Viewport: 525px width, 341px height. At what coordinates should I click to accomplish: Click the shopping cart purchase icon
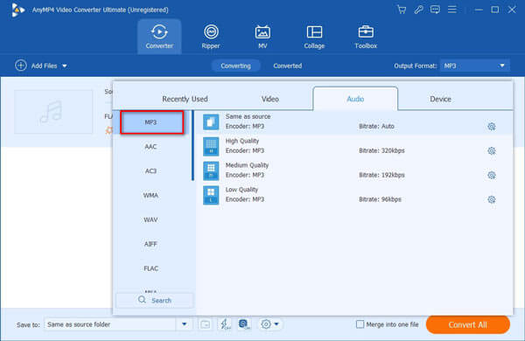402,10
